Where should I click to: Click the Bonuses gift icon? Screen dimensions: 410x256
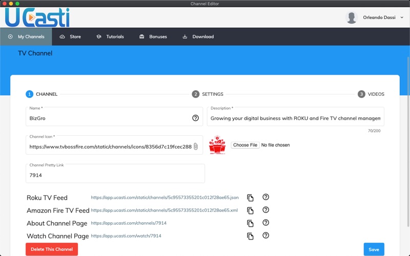click(142, 36)
